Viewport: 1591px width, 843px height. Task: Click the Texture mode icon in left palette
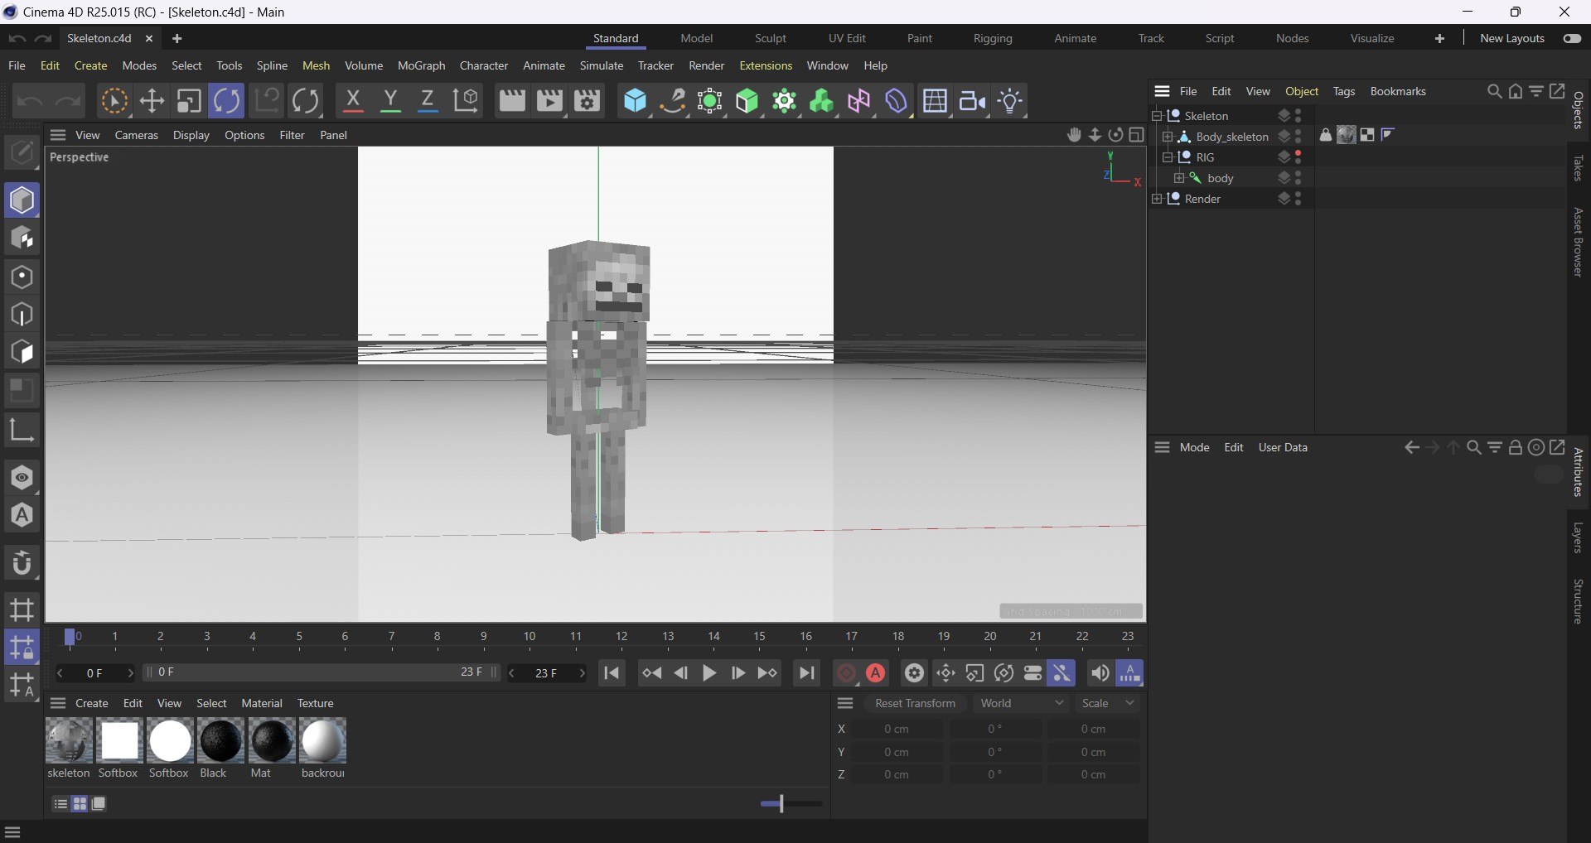click(x=22, y=238)
